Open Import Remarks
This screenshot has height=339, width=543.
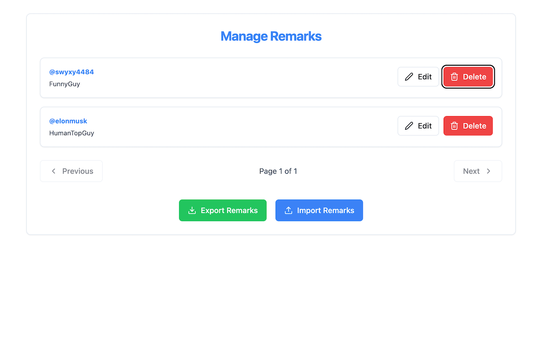coord(319,211)
